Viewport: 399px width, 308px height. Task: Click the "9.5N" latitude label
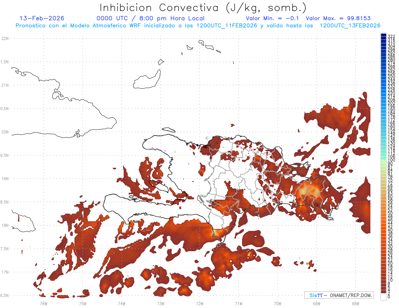[x=5, y=155]
